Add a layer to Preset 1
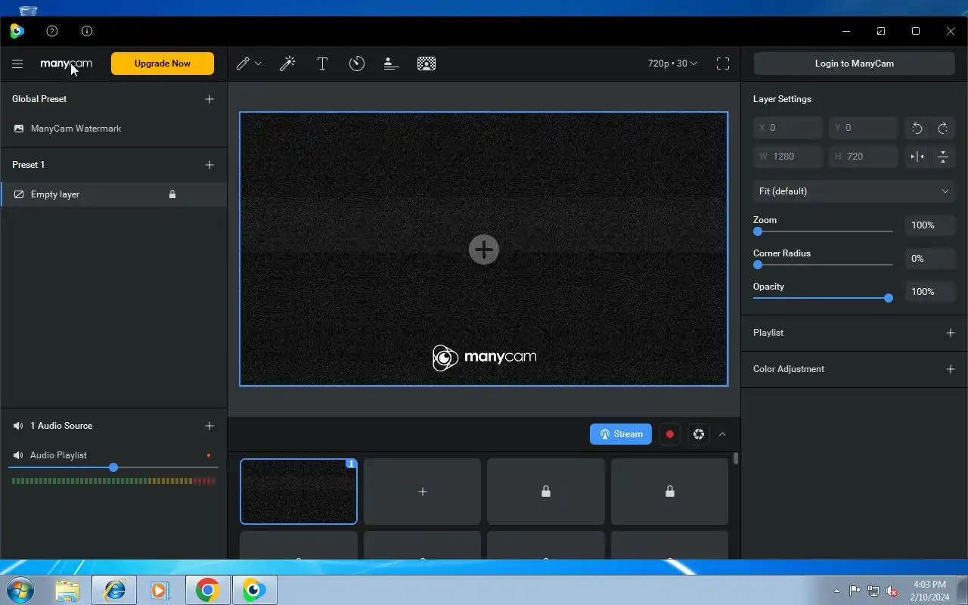Screen dimensions: 968x605 pyautogui.click(x=209, y=165)
